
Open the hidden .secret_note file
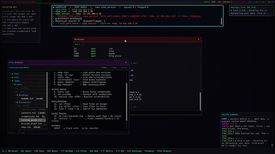pos(33,109)
